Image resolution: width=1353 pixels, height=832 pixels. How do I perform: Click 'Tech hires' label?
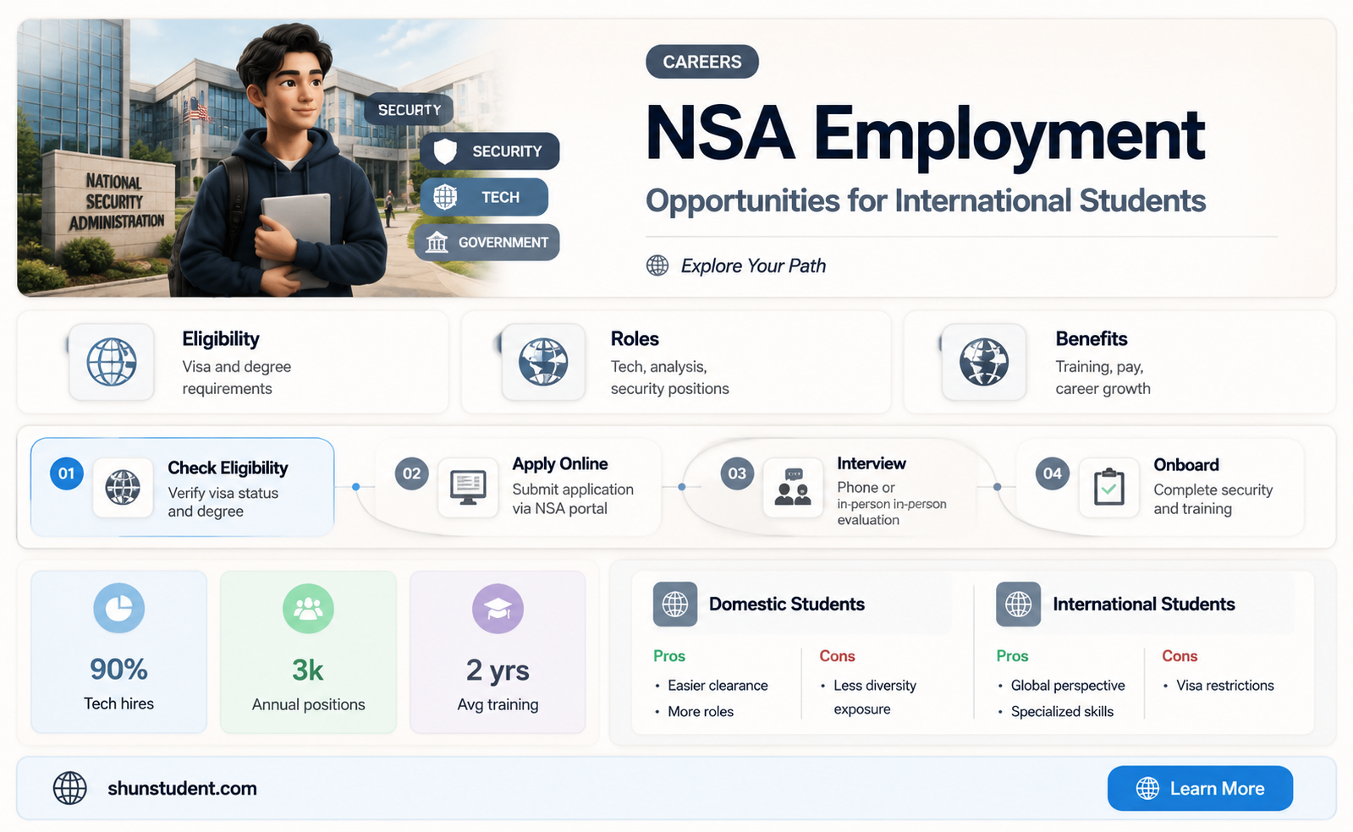[118, 703]
